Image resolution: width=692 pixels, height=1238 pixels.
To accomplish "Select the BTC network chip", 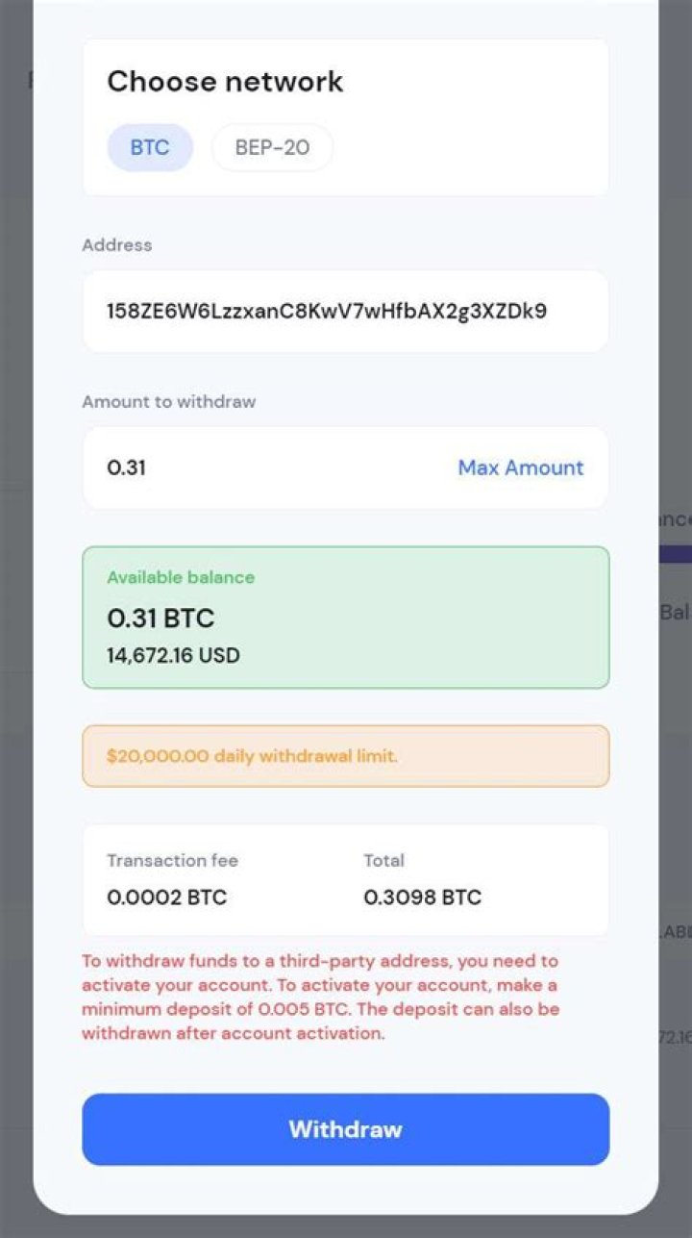I will coord(150,148).
